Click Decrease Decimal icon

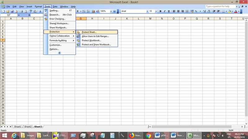click(x=209, y=11)
